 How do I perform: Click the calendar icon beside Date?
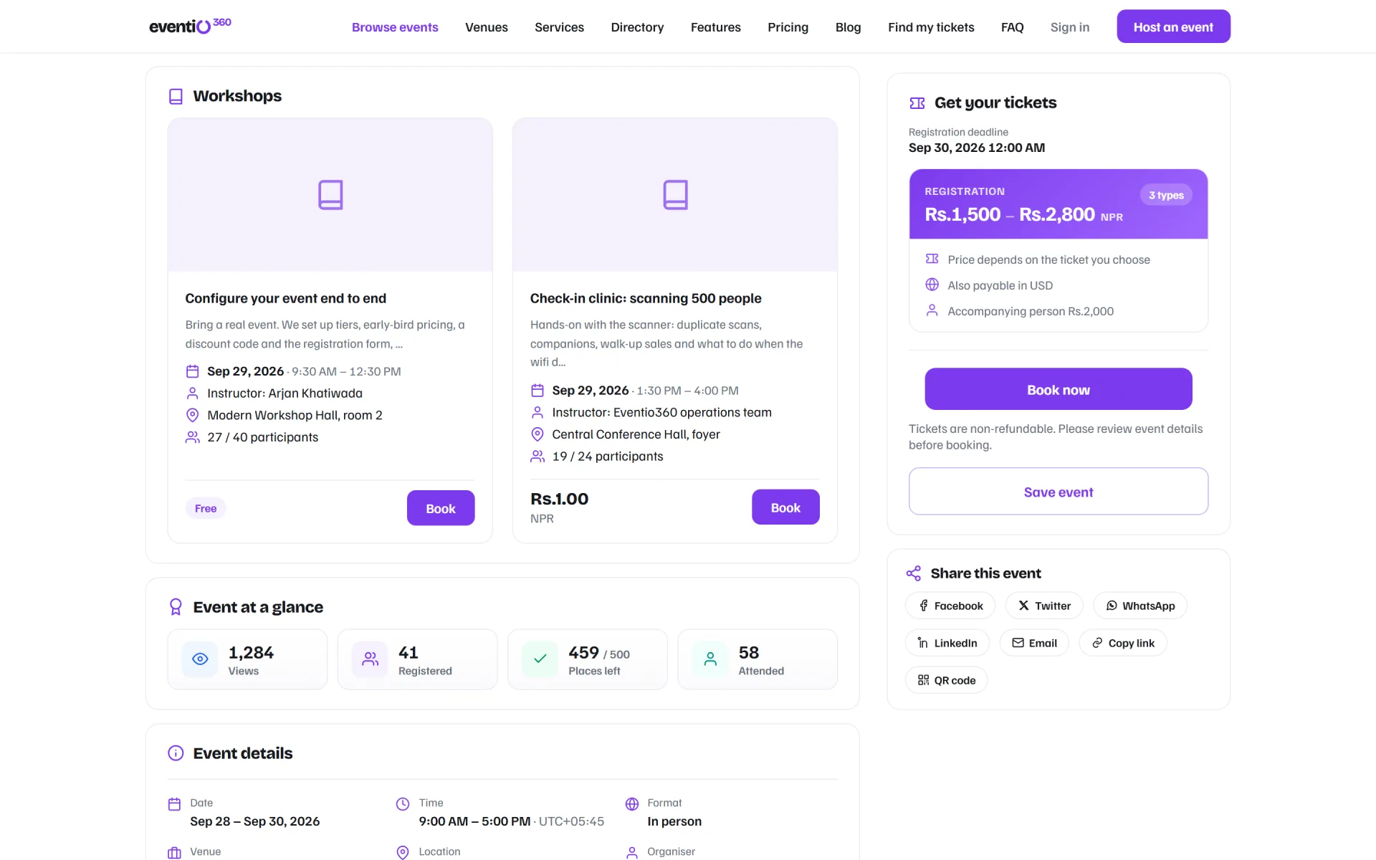pos(174,804)
